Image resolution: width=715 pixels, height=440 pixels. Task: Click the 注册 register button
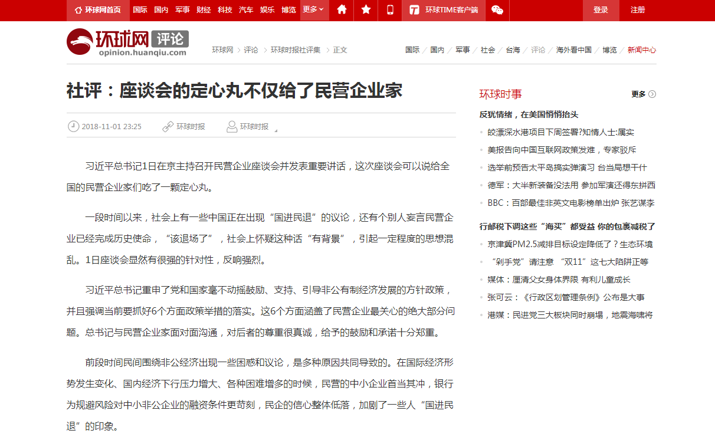pyautogui.click(x=638, y=10)
